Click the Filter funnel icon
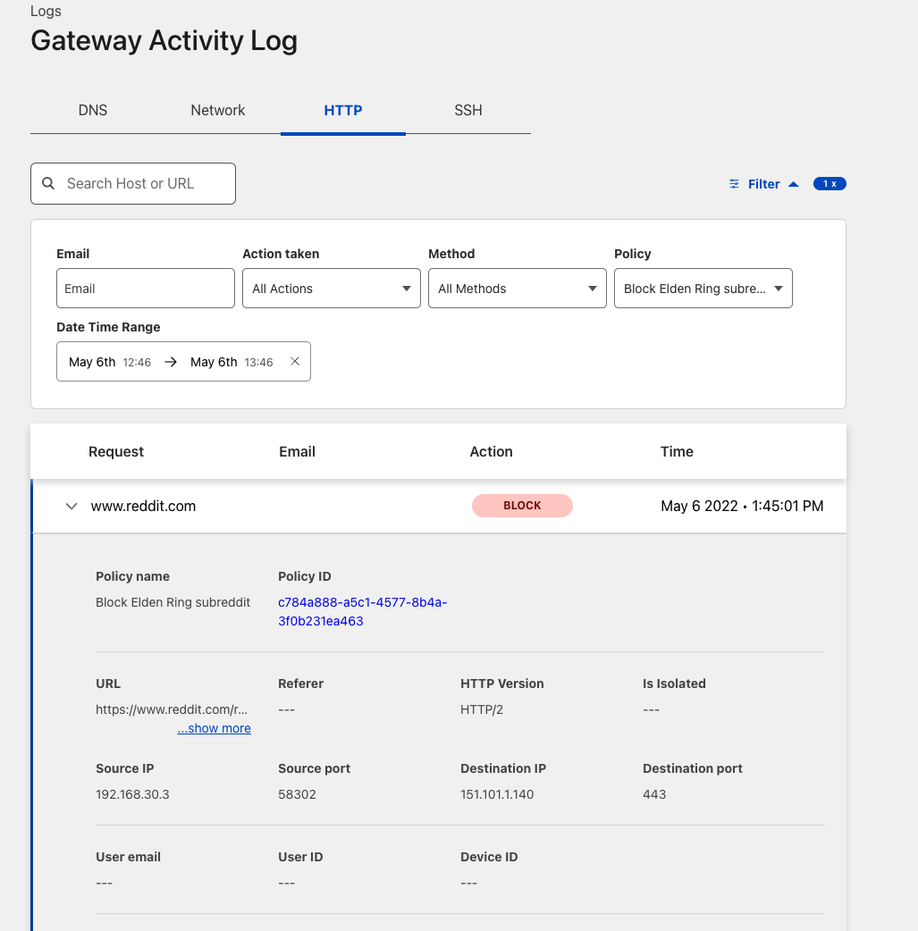Screen dimensions: 918x931 (734, 183)
